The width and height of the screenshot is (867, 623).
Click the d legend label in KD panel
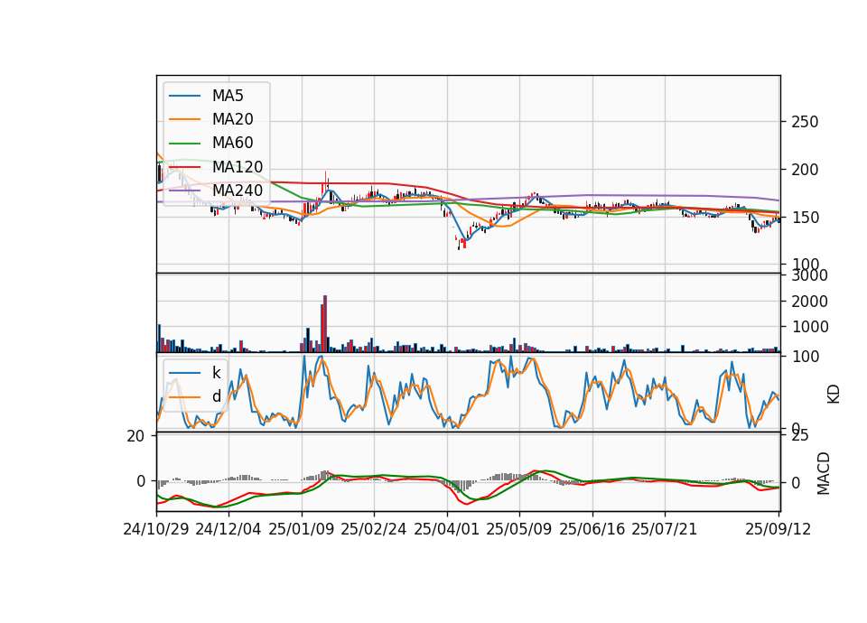[x=216, y=396]
